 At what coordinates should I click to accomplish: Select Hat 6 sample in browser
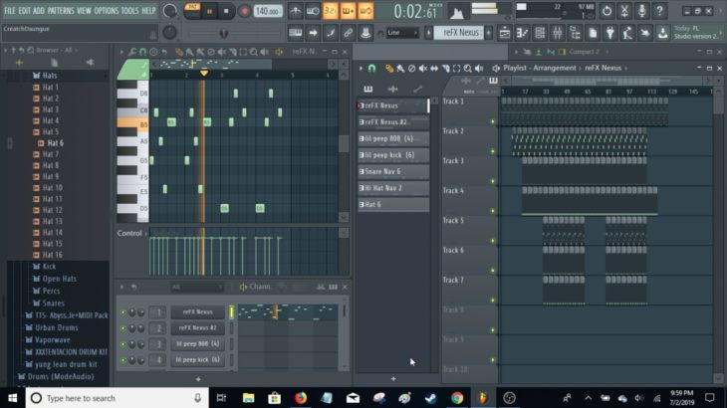point(55,143)
